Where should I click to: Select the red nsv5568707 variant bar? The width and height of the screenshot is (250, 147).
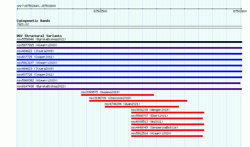pyautogui.click(x=167, y=118)
